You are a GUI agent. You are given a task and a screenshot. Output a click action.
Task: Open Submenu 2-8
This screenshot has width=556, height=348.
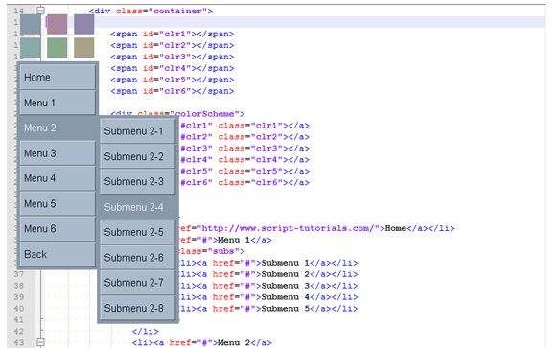tap(138, 308)
